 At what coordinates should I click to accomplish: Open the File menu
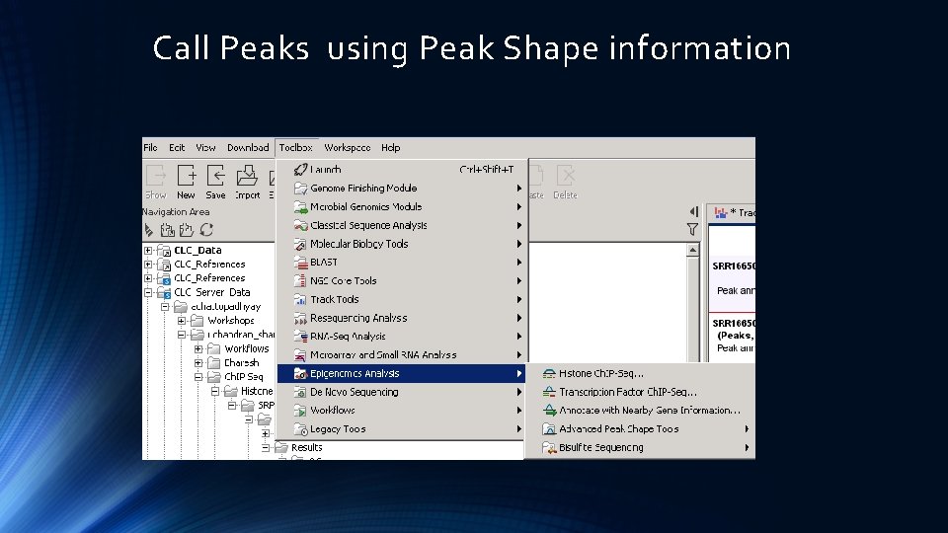coord(150,147)
